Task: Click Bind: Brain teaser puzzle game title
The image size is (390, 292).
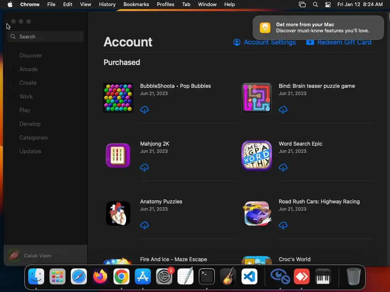Action: pos(316,86)
